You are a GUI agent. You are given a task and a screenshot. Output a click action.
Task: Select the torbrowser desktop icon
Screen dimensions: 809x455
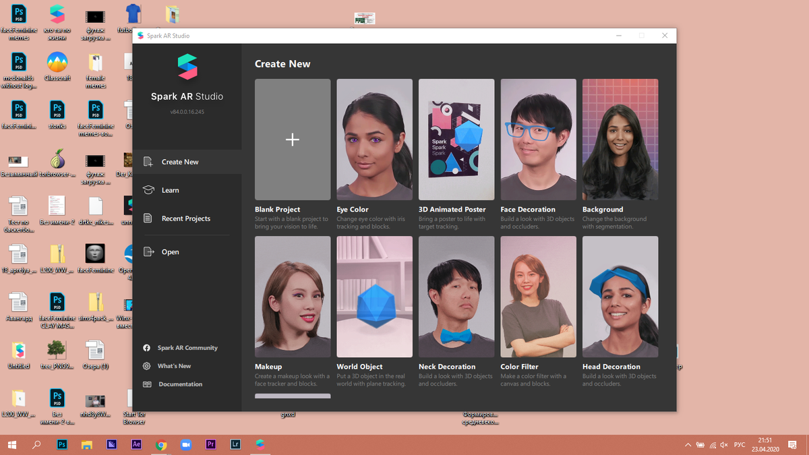pos(57,164)
